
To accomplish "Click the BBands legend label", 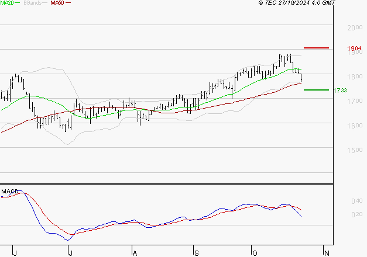I will (33, 3).
